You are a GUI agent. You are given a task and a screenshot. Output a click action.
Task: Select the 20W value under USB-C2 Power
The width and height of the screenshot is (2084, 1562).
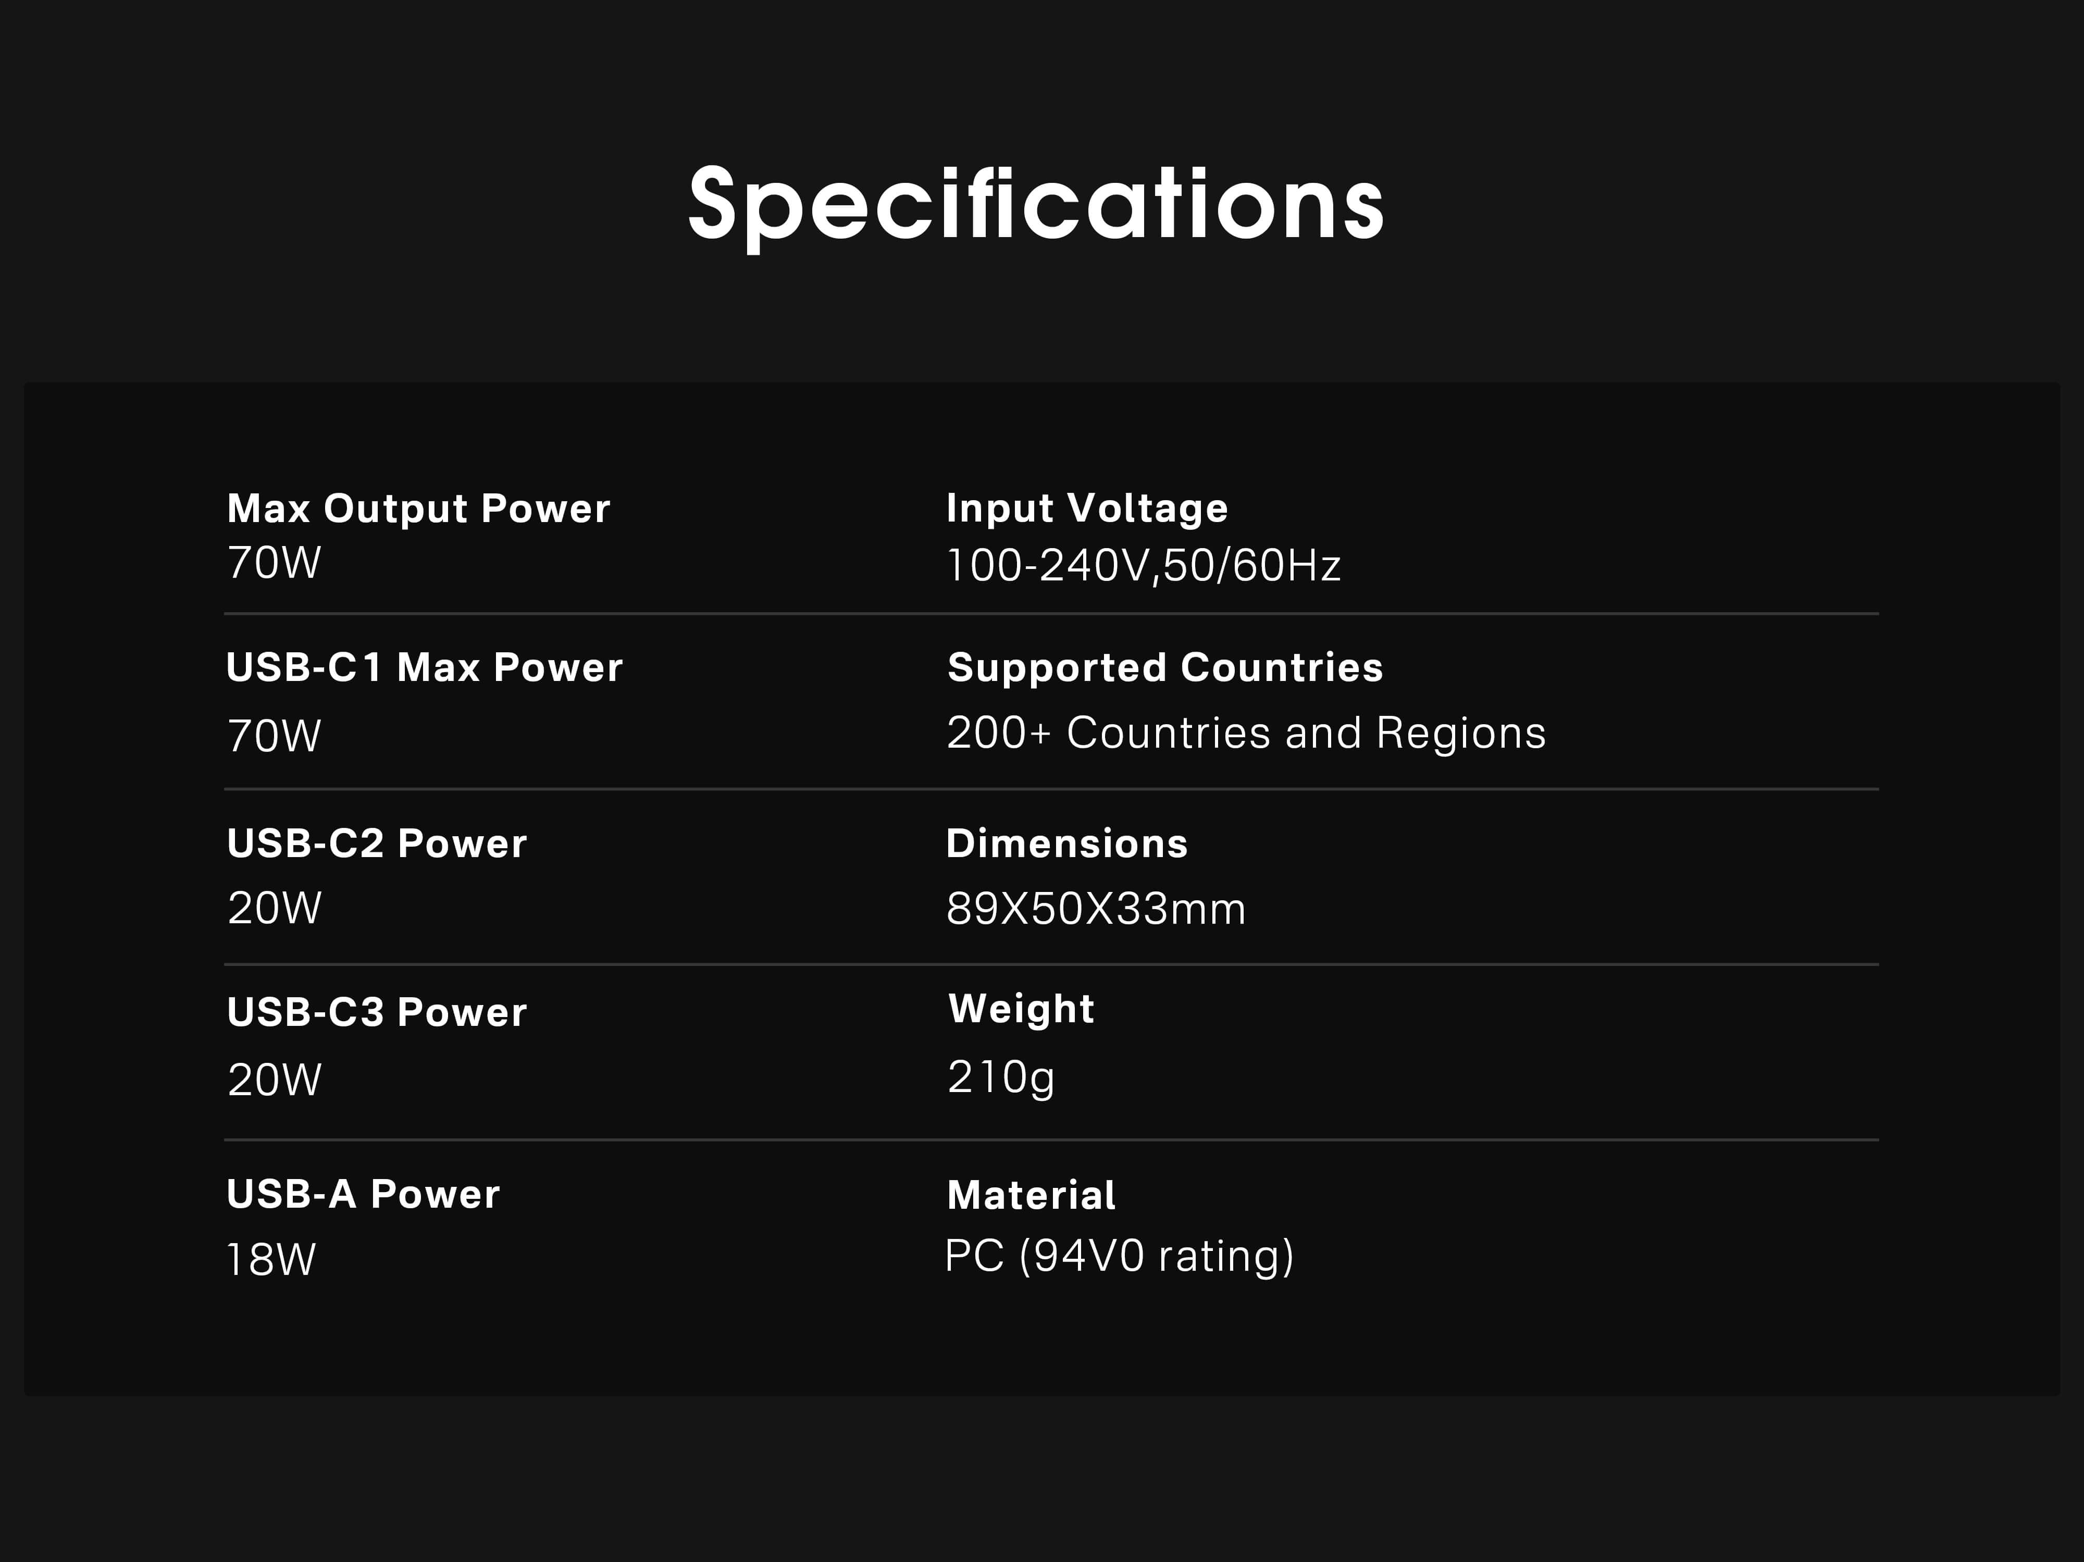(x=274, y=908)
